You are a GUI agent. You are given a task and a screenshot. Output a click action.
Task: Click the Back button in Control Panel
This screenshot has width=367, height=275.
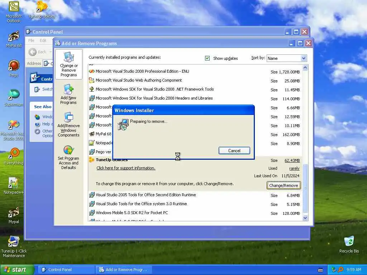[x=37, y=52]
